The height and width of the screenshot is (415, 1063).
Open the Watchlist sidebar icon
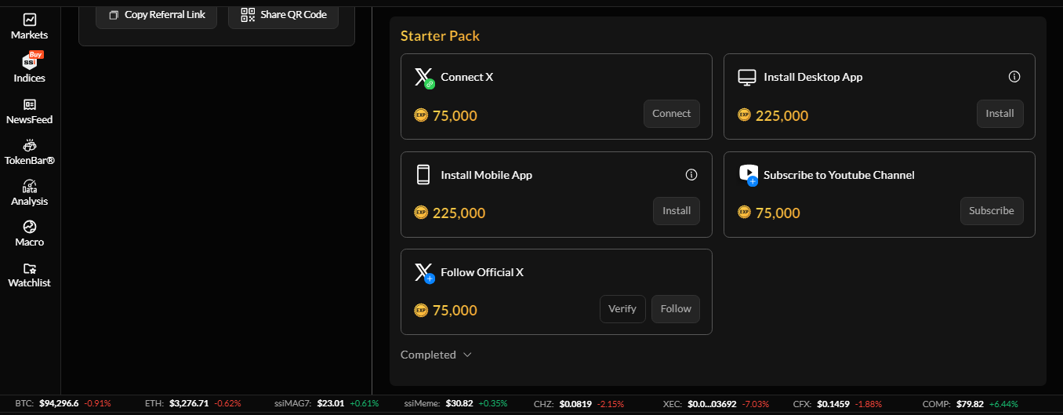point(30,269)
